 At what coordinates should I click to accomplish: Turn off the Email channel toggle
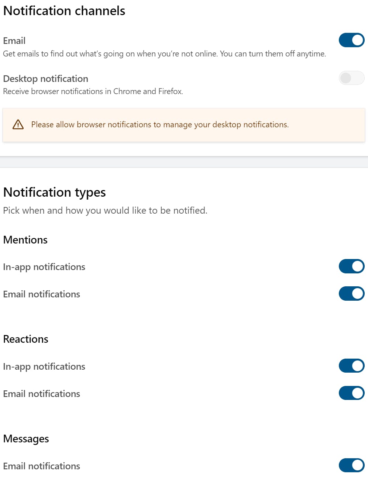coord(351,40)
